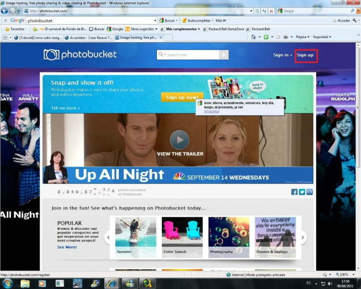Open the recent pages dropdown arrow

(19, 11)
